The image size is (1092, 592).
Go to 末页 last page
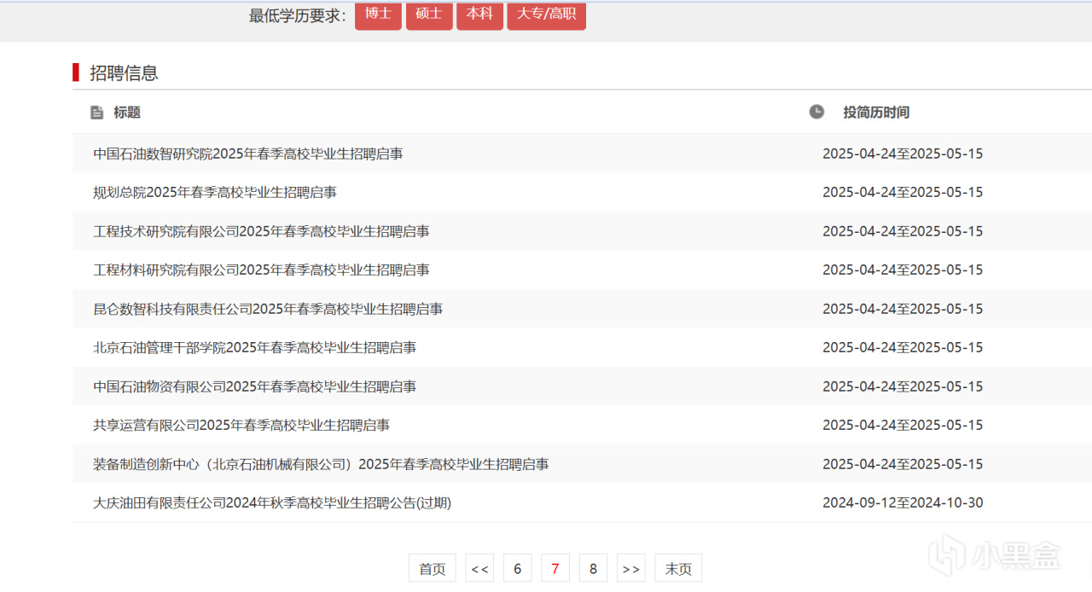[678, 568]
